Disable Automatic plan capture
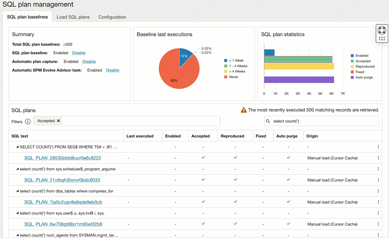Screen dimensions: 389x238 tap(89, 61)
